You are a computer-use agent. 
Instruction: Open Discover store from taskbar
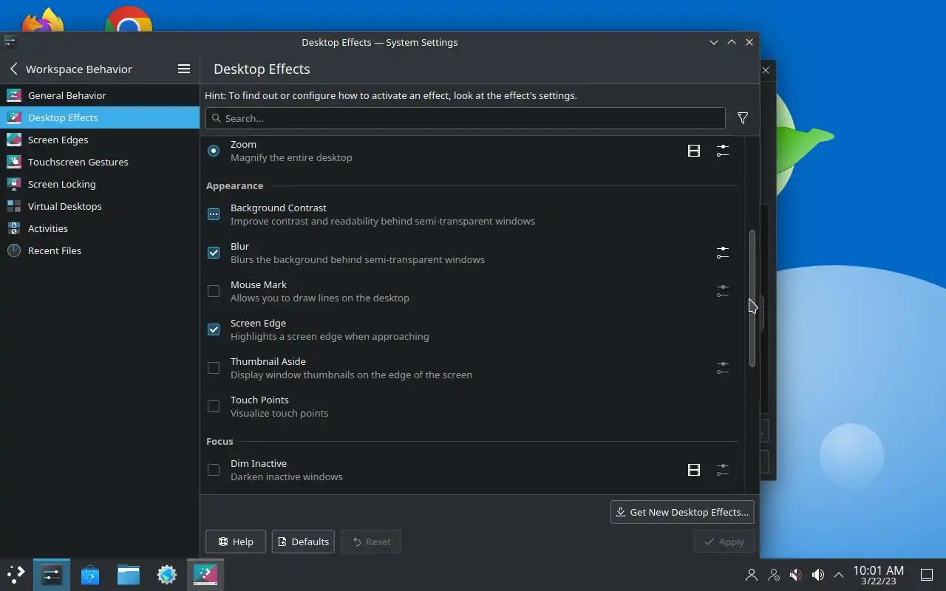pos(90,574)
